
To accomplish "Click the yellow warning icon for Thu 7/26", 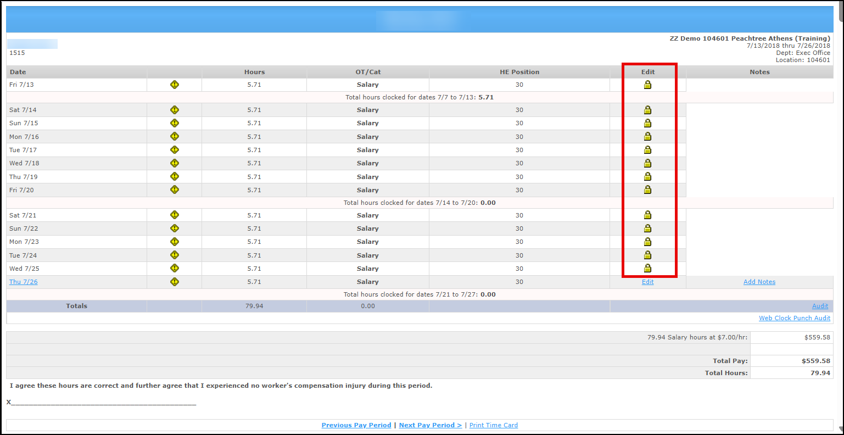I will tap(175, 282).
